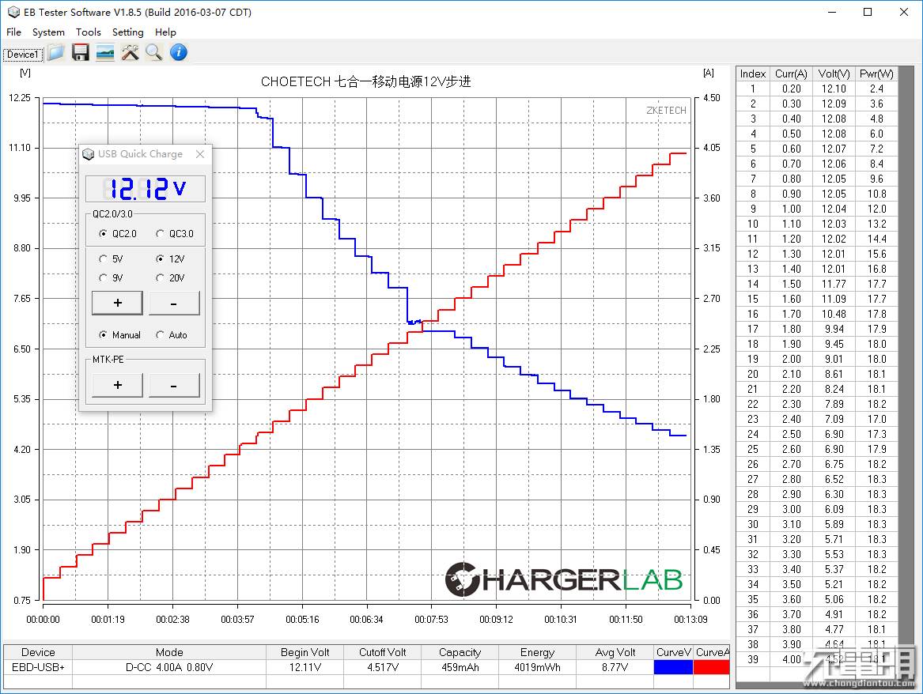Click the Mode column header
This screenshot has width=923, height=694.
coord(169,652)
